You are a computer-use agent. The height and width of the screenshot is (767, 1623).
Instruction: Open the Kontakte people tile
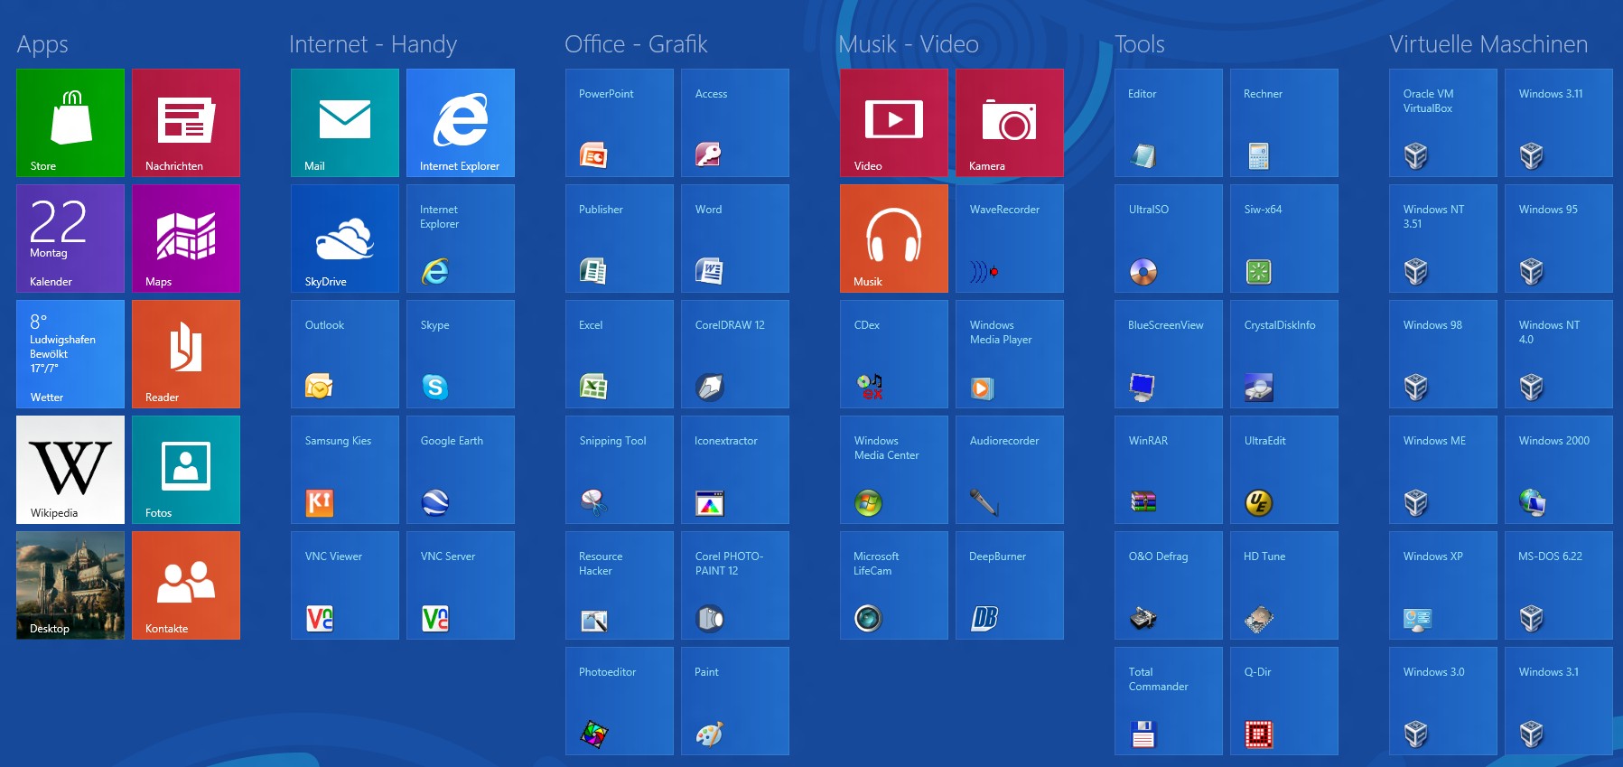point(186,585)
